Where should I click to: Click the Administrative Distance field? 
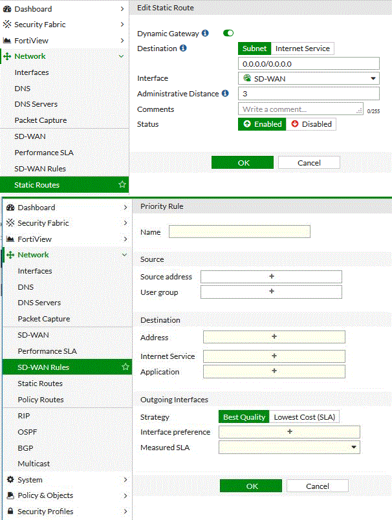(x=309, y=94)
